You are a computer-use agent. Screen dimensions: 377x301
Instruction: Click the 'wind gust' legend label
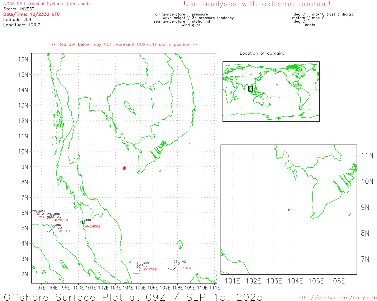[191, 25]
